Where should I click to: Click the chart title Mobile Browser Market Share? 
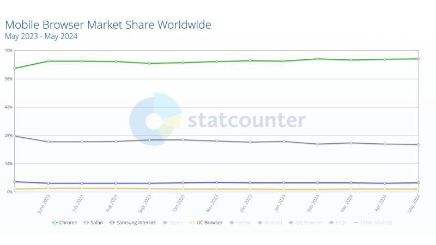point(108,24)
